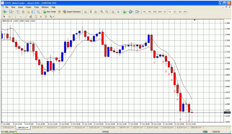The height and width of the screenshot is (134, 232).
Task: Expand the Periods clock dropdown arrow
Action: click(133, 12)
